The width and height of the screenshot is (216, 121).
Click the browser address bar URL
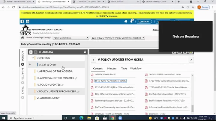(66, 7)
